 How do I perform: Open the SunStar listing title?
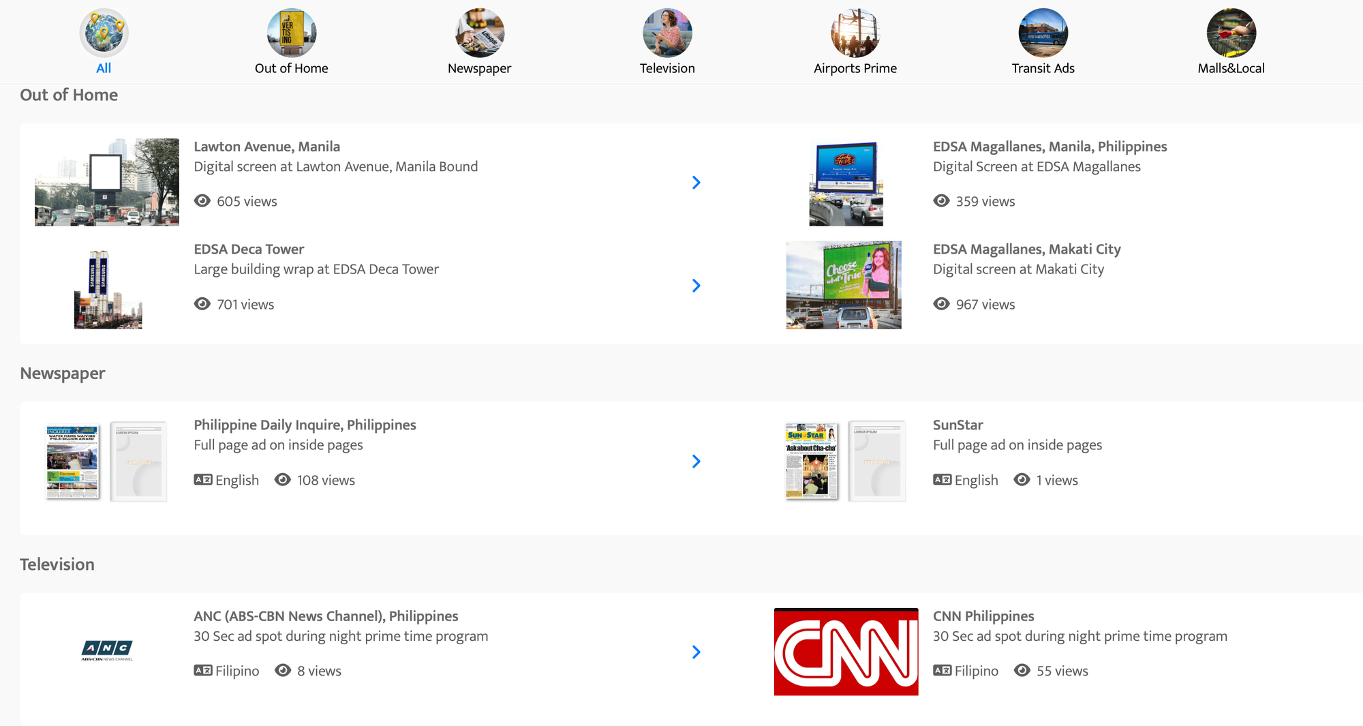coord(958,425)
